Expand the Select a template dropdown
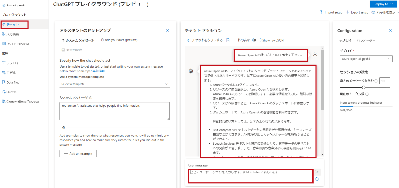Viewport: 399px width, 188px height. 115,84
